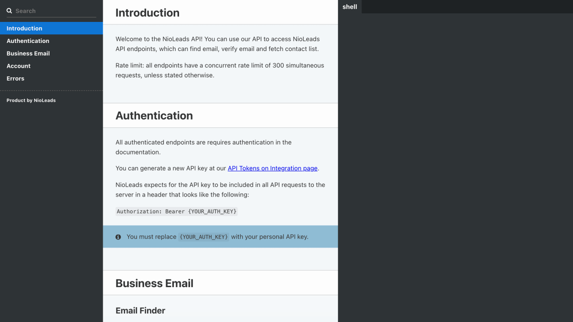
Task: Select Introduction in the sidebar
Action: [51, 28]
